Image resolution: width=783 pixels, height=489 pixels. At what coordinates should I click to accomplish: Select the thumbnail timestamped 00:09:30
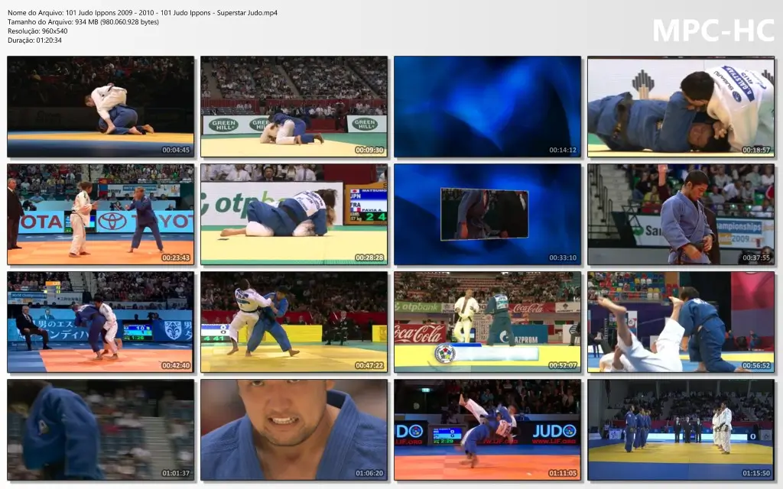point(294,106)
